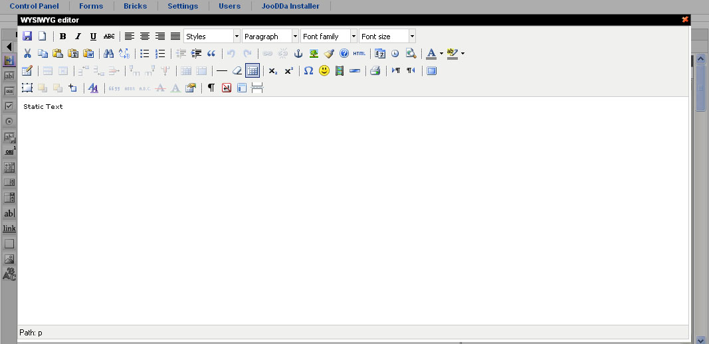Save the editor content with the floppy disk icon
709x344 pixels.
[x=27, y=36]
